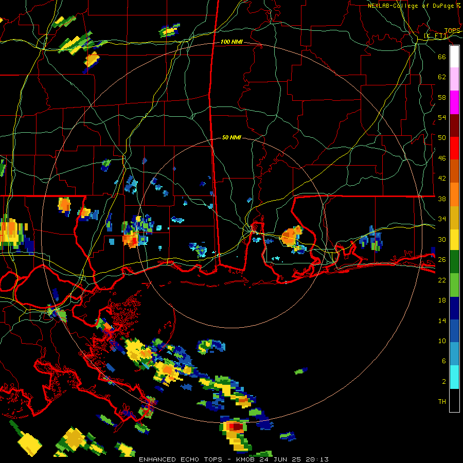Click the legend value 18

pos(442,300)
